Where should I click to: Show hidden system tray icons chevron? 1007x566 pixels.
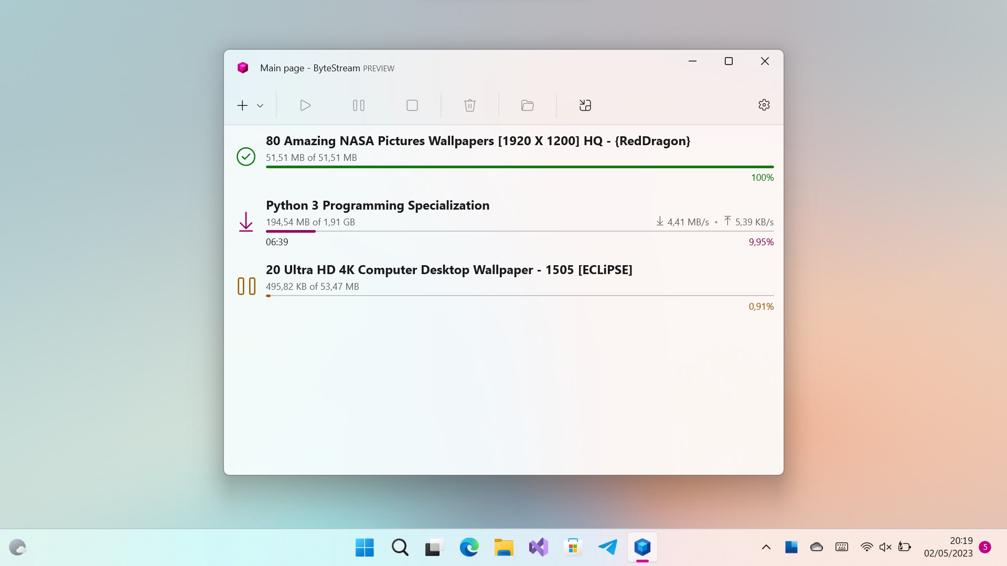click(766, 547)
